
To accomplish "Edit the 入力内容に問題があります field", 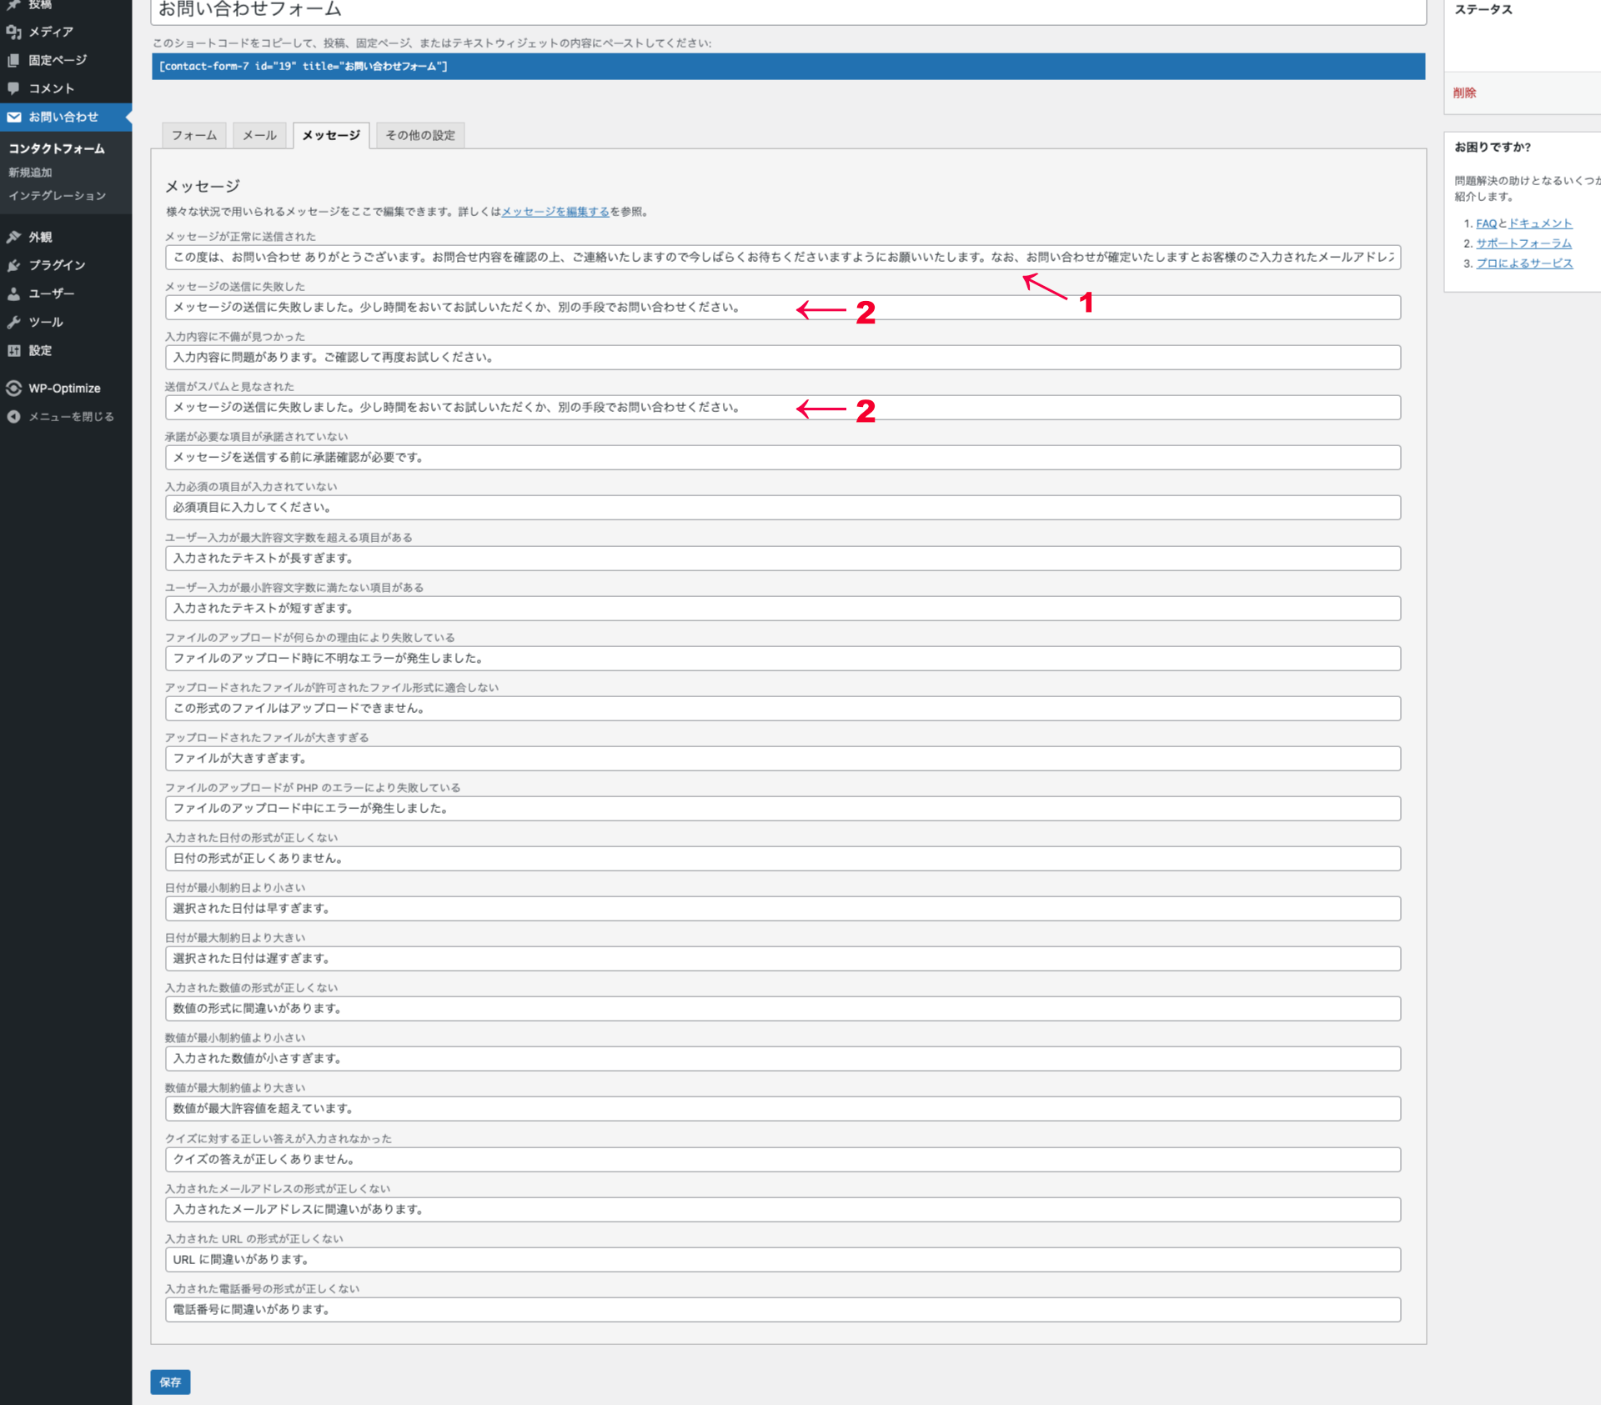I will (783, 357).
